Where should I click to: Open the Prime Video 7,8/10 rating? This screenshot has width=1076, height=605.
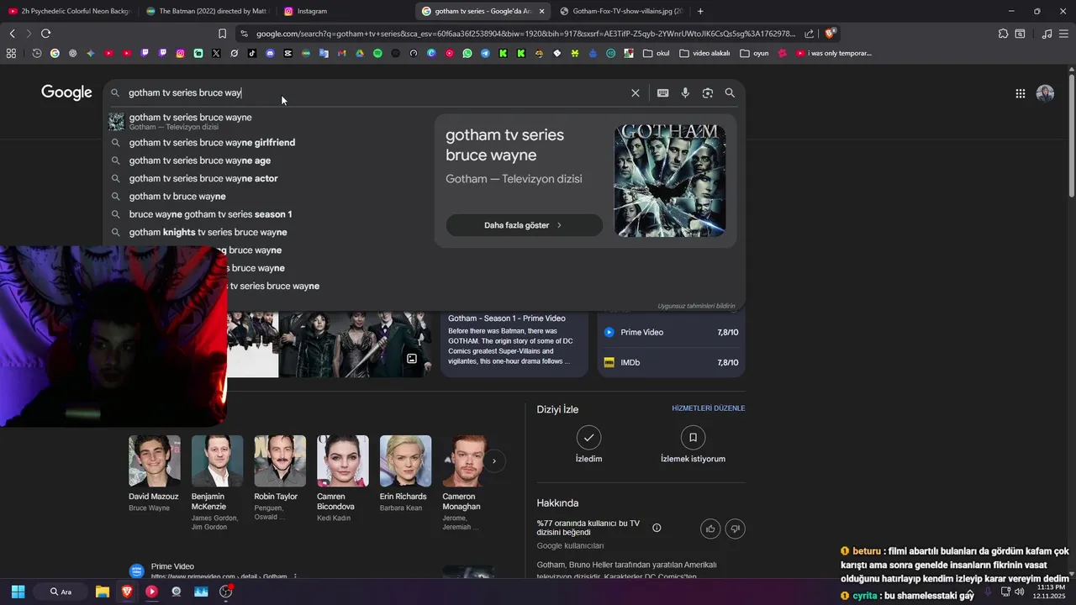pos(671,332)
